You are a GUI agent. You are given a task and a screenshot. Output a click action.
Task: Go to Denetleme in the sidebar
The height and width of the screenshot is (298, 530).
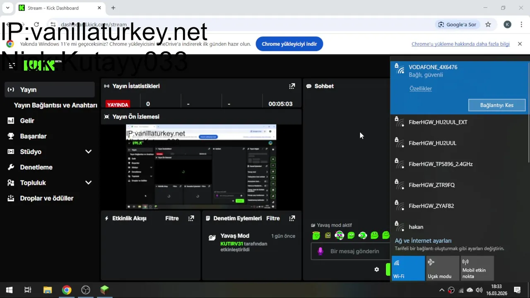point(50,167)
